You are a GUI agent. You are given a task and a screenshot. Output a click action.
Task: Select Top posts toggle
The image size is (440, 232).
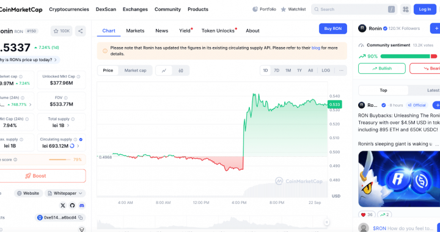point(383,90)
